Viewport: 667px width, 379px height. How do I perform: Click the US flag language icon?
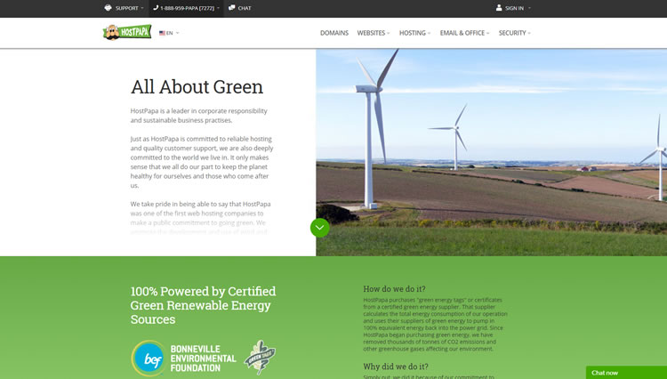(x=162, y=33)
